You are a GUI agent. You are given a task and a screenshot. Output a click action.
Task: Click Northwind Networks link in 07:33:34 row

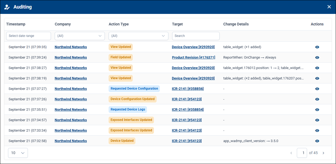click(71, 131)
